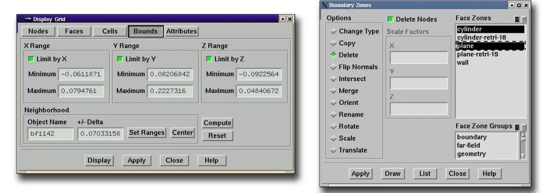Image resolution: width=546 pixels, height=193 pixels.
Task: Select the wall face zone
Action: coord(490,62)
